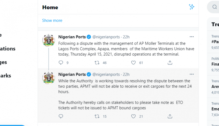Open Nigerian Ports avatar on first tweet

(x=48, y=40)
